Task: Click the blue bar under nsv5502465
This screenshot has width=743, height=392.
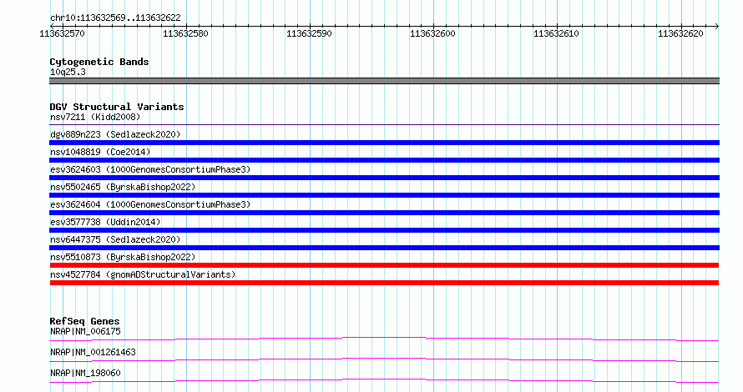Action: tap(384, 195)
